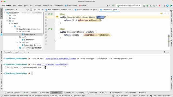This screenshot has width=173, height=97.
Task: Click the lightbulb quick-fix icon on line 22
Action: tap(57, 17)
